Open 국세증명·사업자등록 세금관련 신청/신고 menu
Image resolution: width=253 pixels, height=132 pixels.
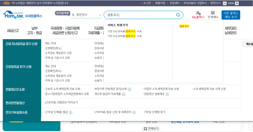coord(65,31)
